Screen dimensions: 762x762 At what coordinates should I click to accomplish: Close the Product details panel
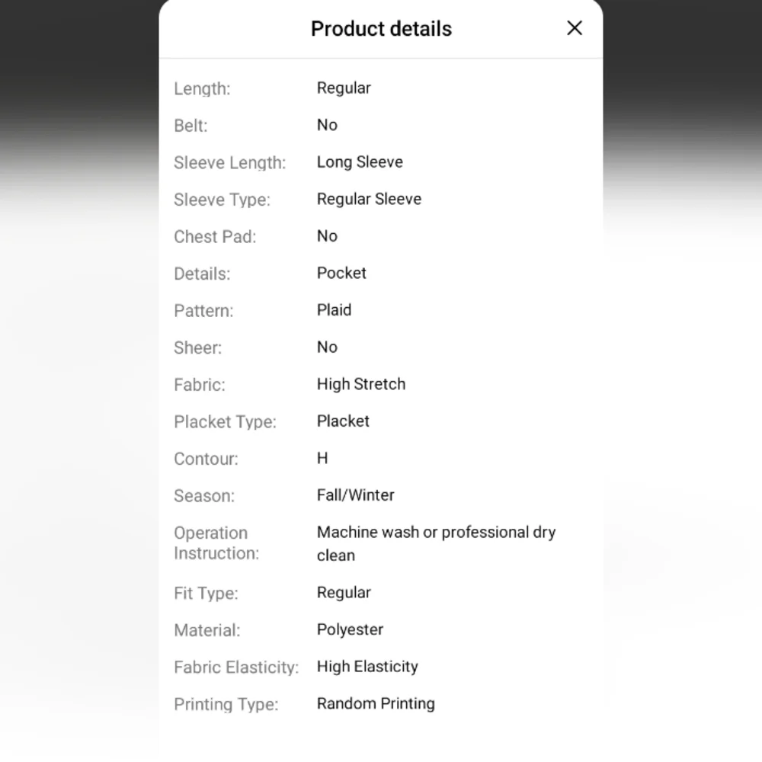coord(575,28)
